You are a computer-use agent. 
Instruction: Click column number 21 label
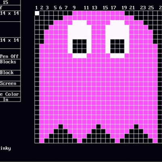point(132,8)
